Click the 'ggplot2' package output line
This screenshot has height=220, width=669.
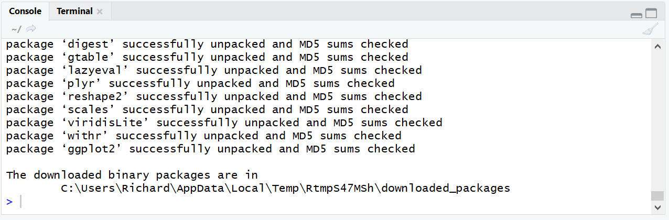pos(211,149)
